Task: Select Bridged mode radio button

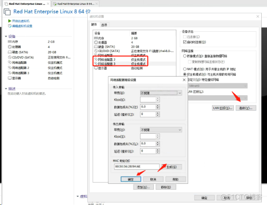Action: (185, 56)
